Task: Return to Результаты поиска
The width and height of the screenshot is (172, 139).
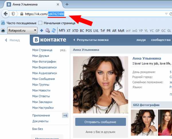Action: point(91,40)
